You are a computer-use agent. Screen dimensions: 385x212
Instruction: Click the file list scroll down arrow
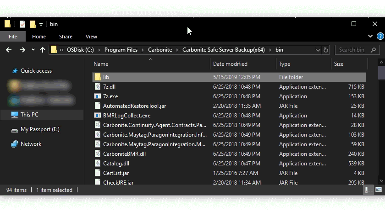[x=381, y=181]
